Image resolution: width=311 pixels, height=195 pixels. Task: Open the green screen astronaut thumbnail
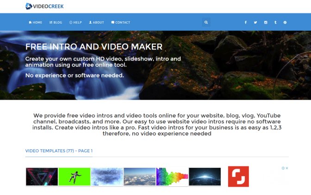coord(75,177)
